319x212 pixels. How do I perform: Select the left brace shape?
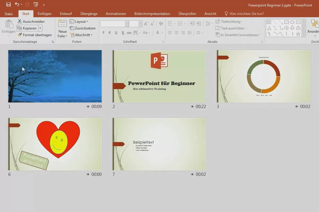[287, 34]
